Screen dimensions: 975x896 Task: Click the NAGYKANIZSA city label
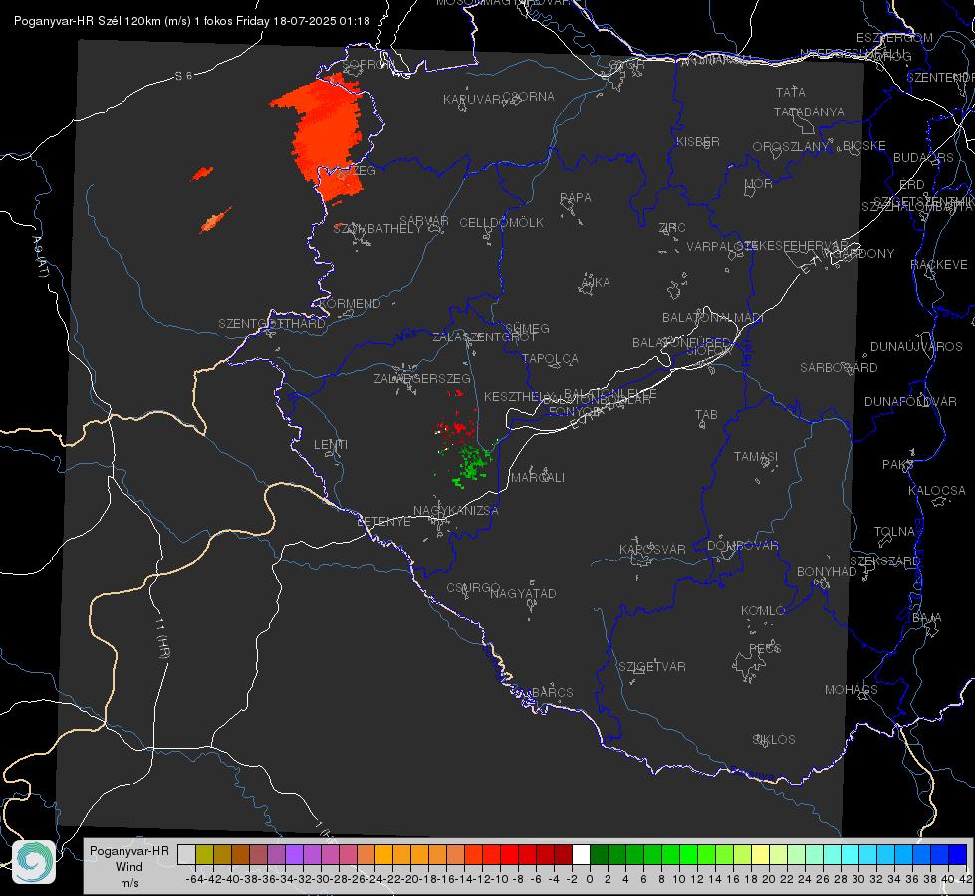(456, 511)
